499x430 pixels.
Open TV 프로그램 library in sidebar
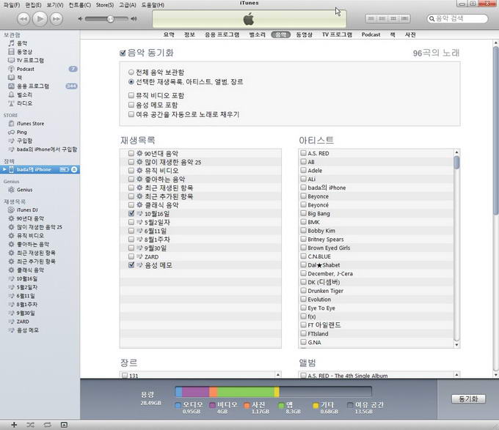30,60
